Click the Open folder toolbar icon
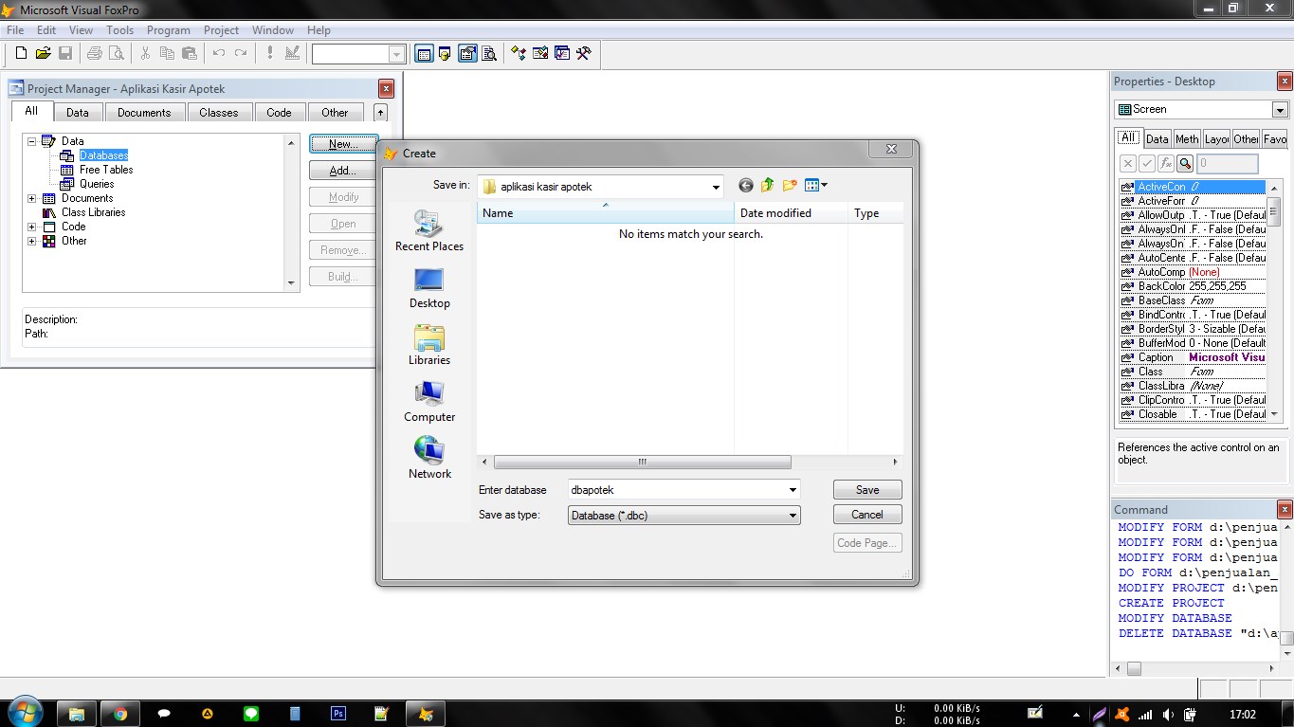The width and height of the screenshot is (1294, 727). 43,53
